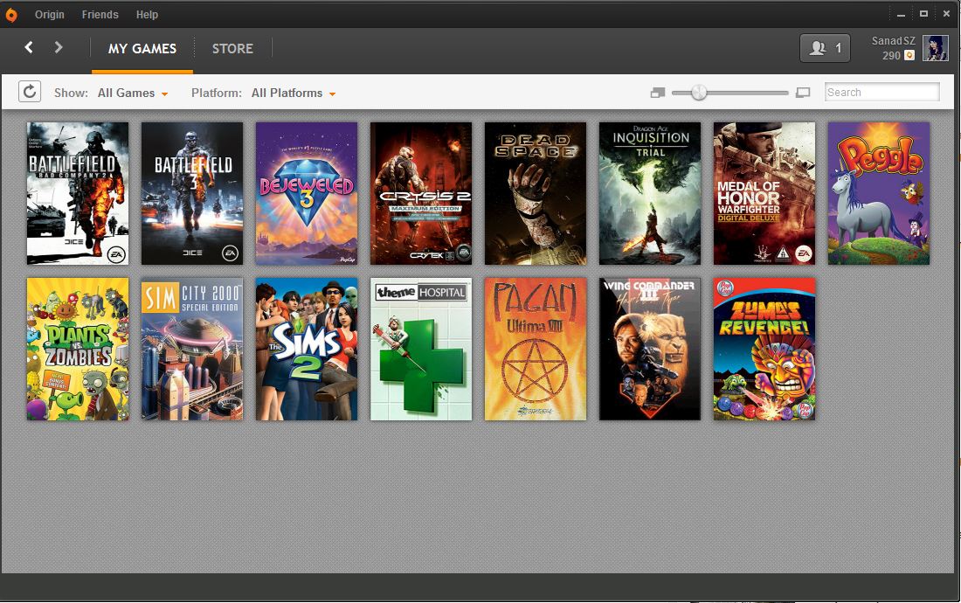Expand the Platform All Platforms dropdown
The height and width of the screenshot is (603, 961).
click(294, 94)
